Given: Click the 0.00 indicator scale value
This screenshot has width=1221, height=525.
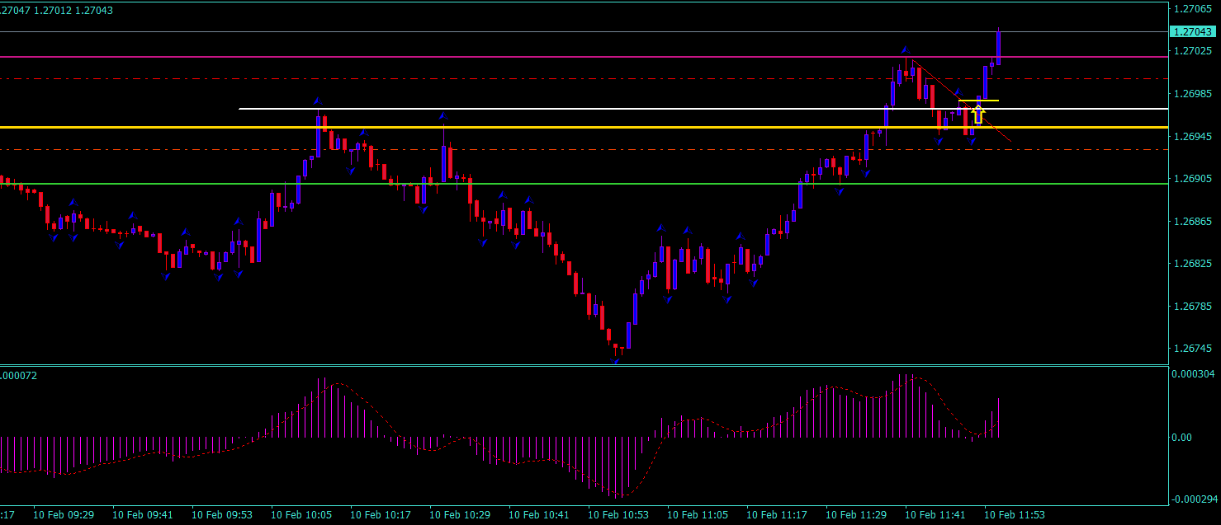Looking at the screenshot, I should click(1183, 438).
